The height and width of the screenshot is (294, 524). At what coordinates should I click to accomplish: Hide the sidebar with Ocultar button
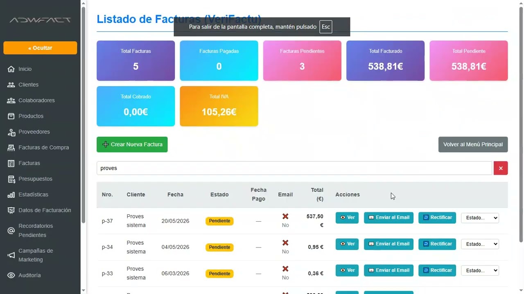pos(40,48)
